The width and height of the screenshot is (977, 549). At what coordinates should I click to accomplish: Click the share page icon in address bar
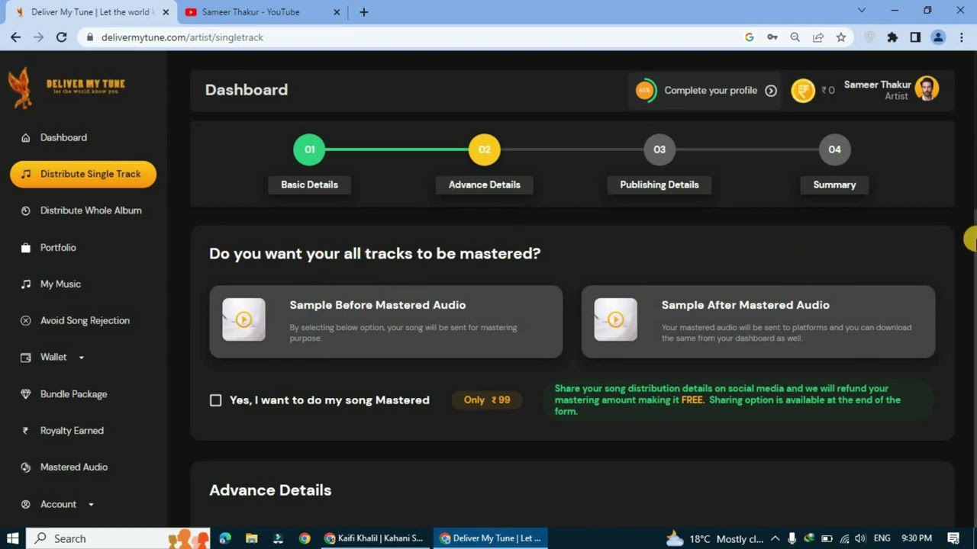click(817, 37)
